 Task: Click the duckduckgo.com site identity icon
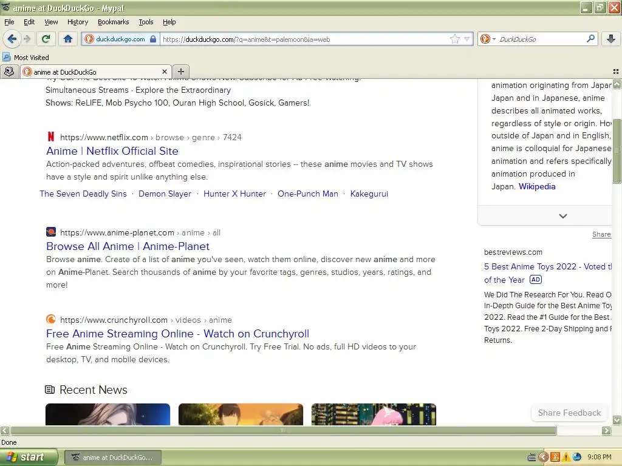89,39
